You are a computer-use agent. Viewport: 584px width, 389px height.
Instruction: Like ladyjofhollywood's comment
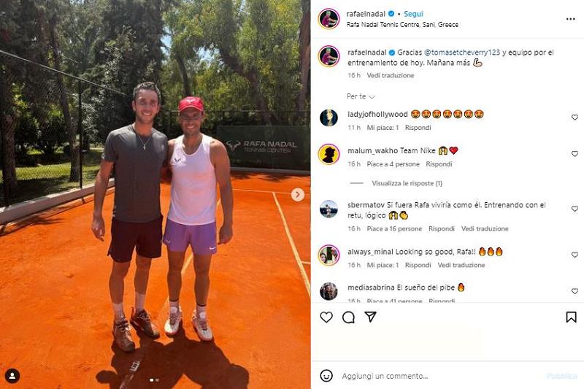tap(575, 118)
